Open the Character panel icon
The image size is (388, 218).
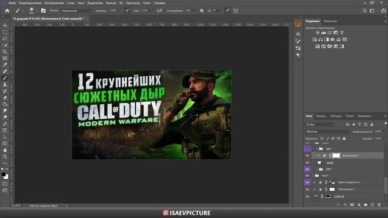click(x=298, y=34)
